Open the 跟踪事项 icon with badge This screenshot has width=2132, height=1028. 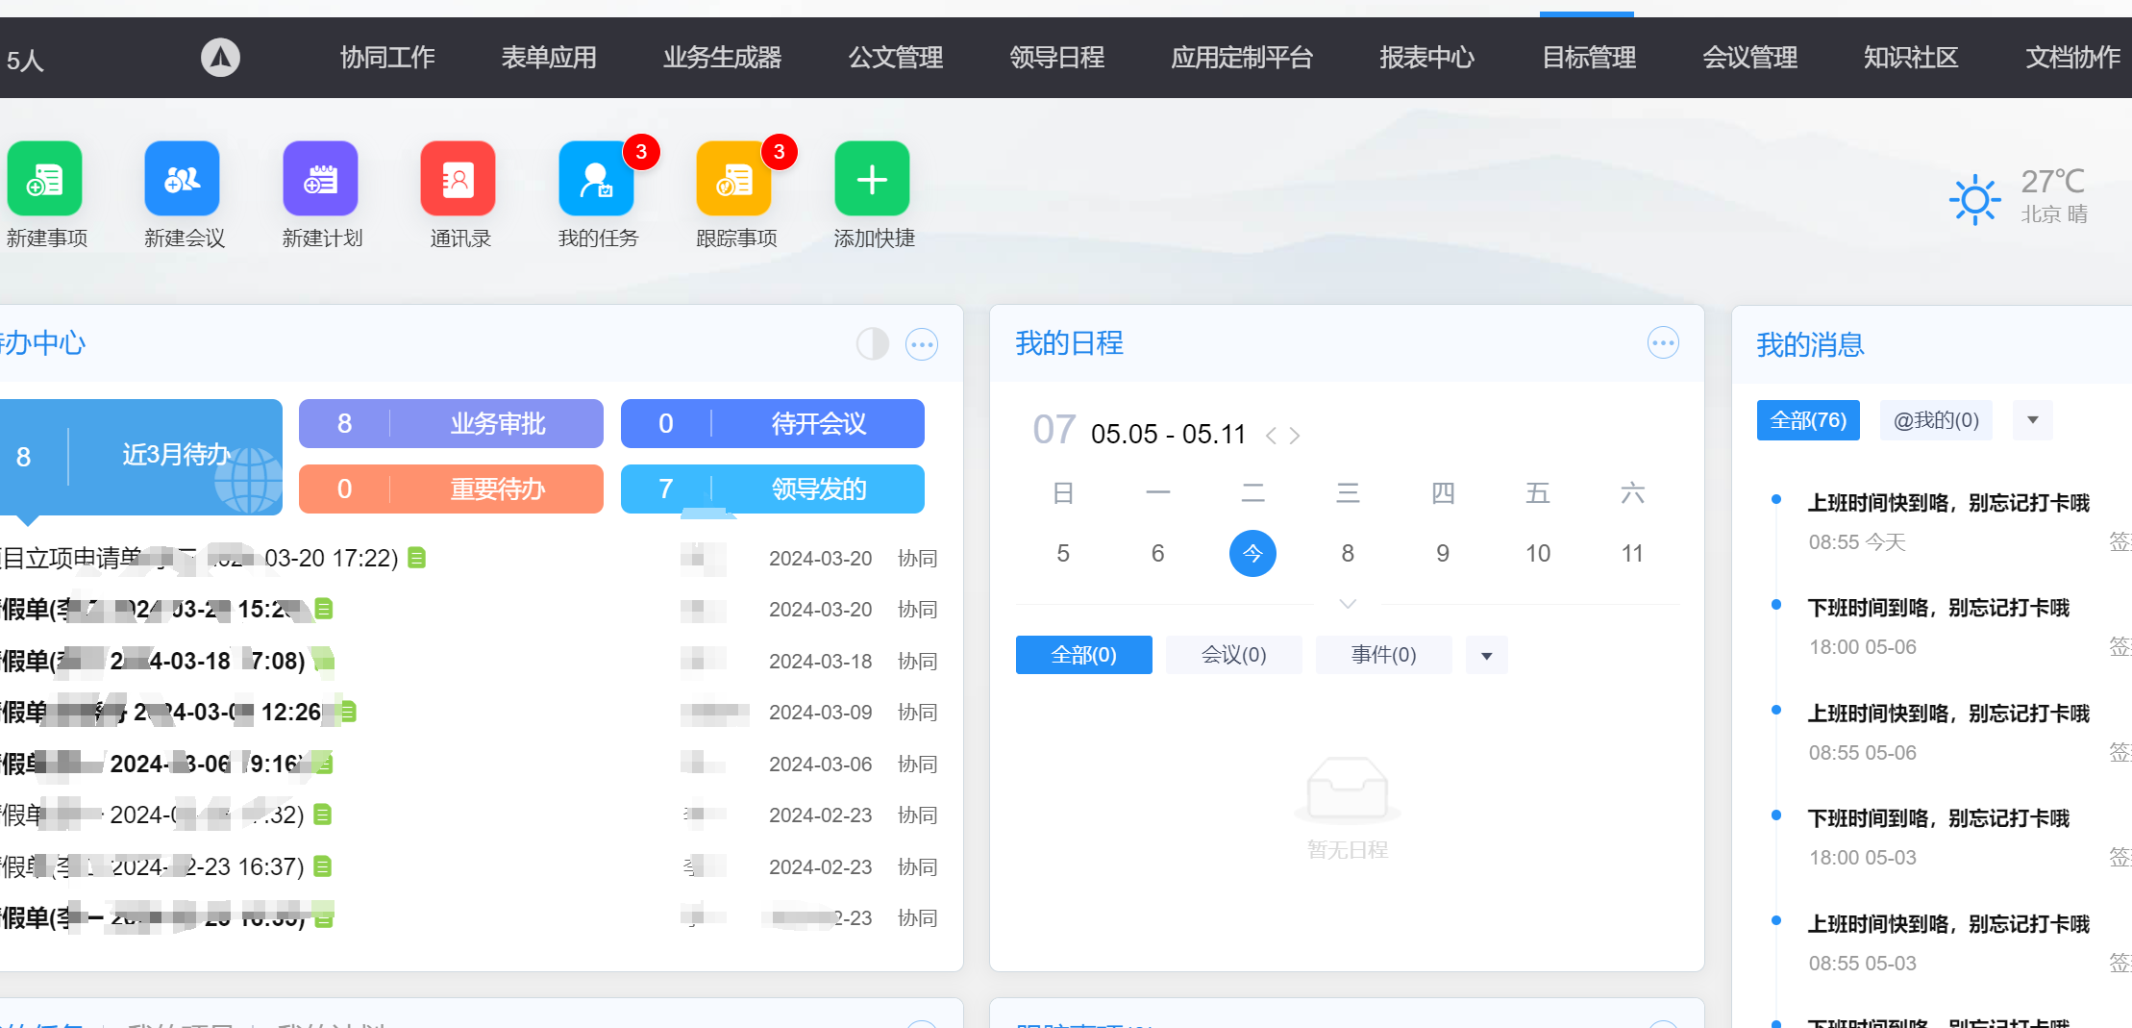tap(734, 179)
